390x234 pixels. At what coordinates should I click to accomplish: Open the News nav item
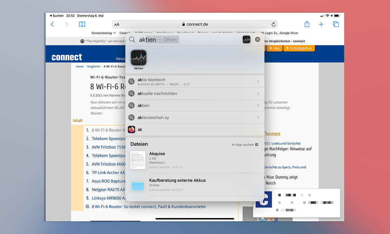coord(121,58)
